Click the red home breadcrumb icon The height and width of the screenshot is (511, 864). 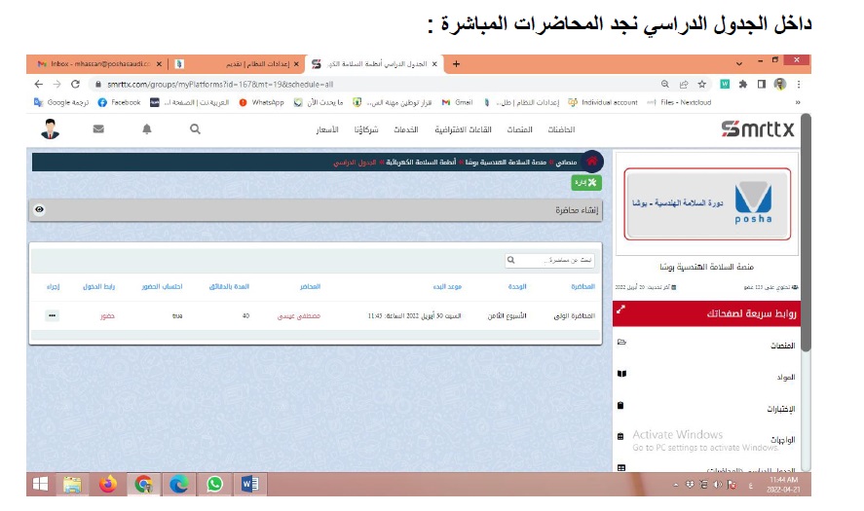592,162
